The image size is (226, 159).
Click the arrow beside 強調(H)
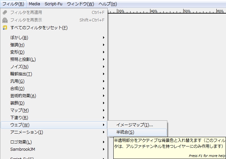pyautogui.click(x=103, y=45)
